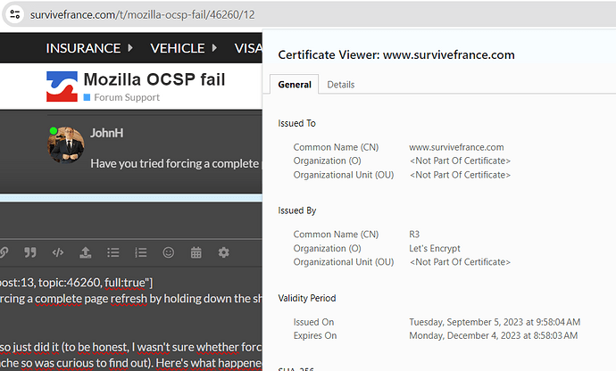Click the JohnH username link

(x=106, y=133)
